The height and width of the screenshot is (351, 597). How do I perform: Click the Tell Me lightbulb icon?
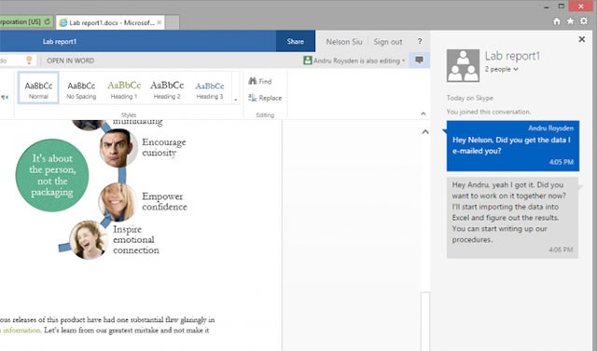(29, 60)
